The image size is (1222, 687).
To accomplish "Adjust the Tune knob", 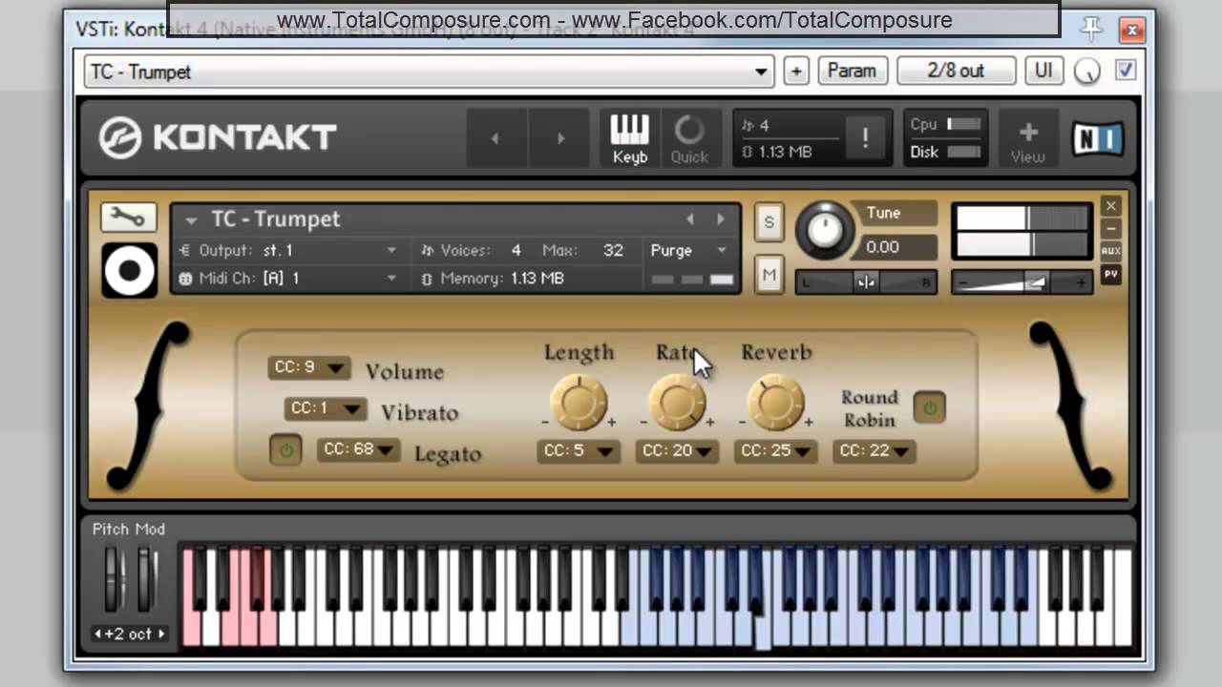I will 825,229.
